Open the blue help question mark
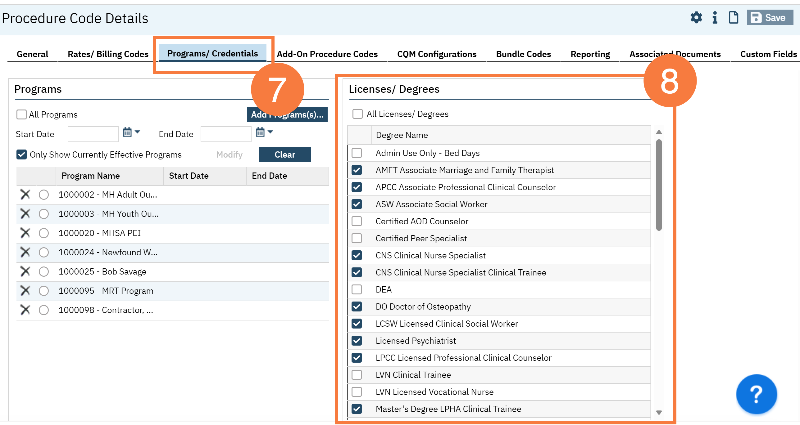800x425 pixels. (756, 394)
